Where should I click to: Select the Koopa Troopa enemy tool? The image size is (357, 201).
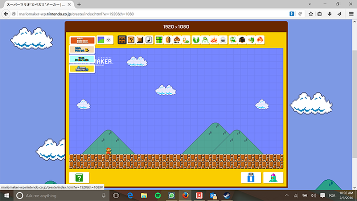coord(186,40)
